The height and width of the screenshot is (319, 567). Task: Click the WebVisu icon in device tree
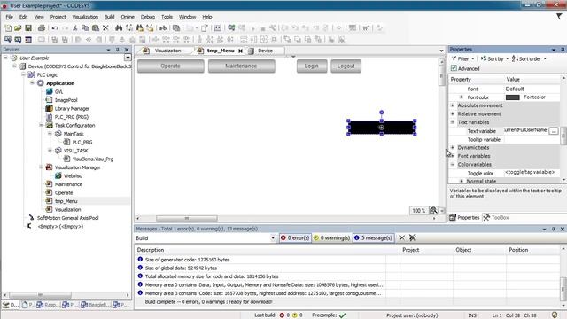coord(58,175)
